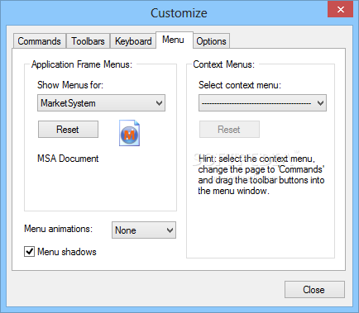Switch to the Toolbars tab
The height and width of the screenshot is (313, 359).
click(x=88, y=41)
